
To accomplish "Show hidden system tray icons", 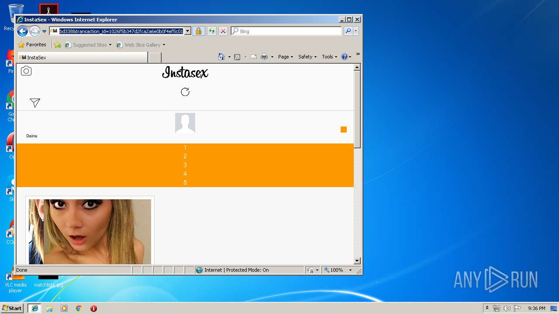I will [x=487, y=308].
